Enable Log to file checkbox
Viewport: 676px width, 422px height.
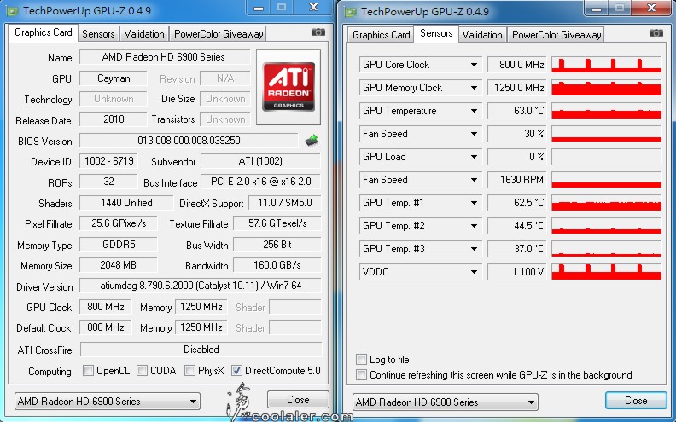(361, 359)
